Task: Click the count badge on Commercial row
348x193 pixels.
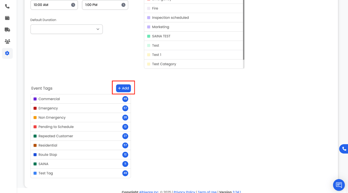Action: point(125,99)
